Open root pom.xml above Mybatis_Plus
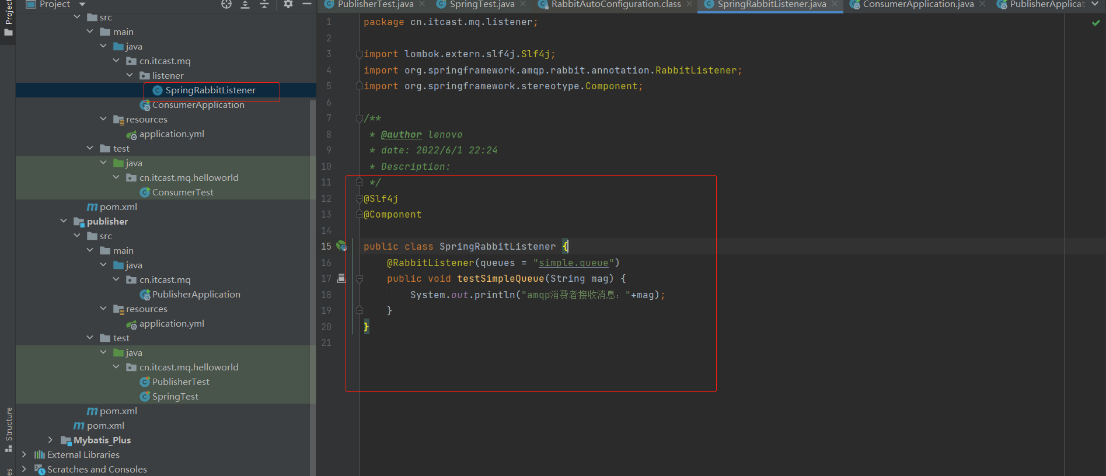This screenshot has width=1106, height=476. [105, 426]
